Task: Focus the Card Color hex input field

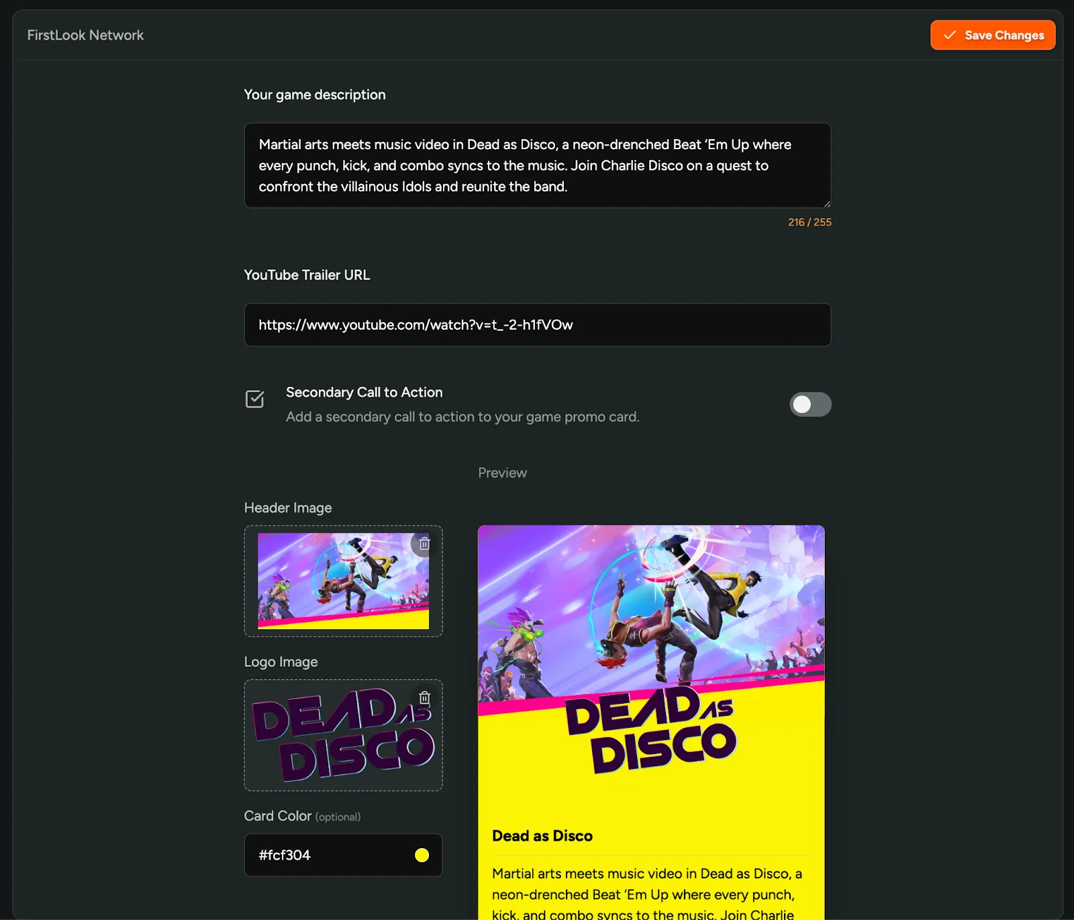Action: click(x=329, y=855)
